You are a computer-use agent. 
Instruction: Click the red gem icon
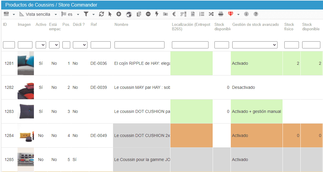(x=231, y=14)
